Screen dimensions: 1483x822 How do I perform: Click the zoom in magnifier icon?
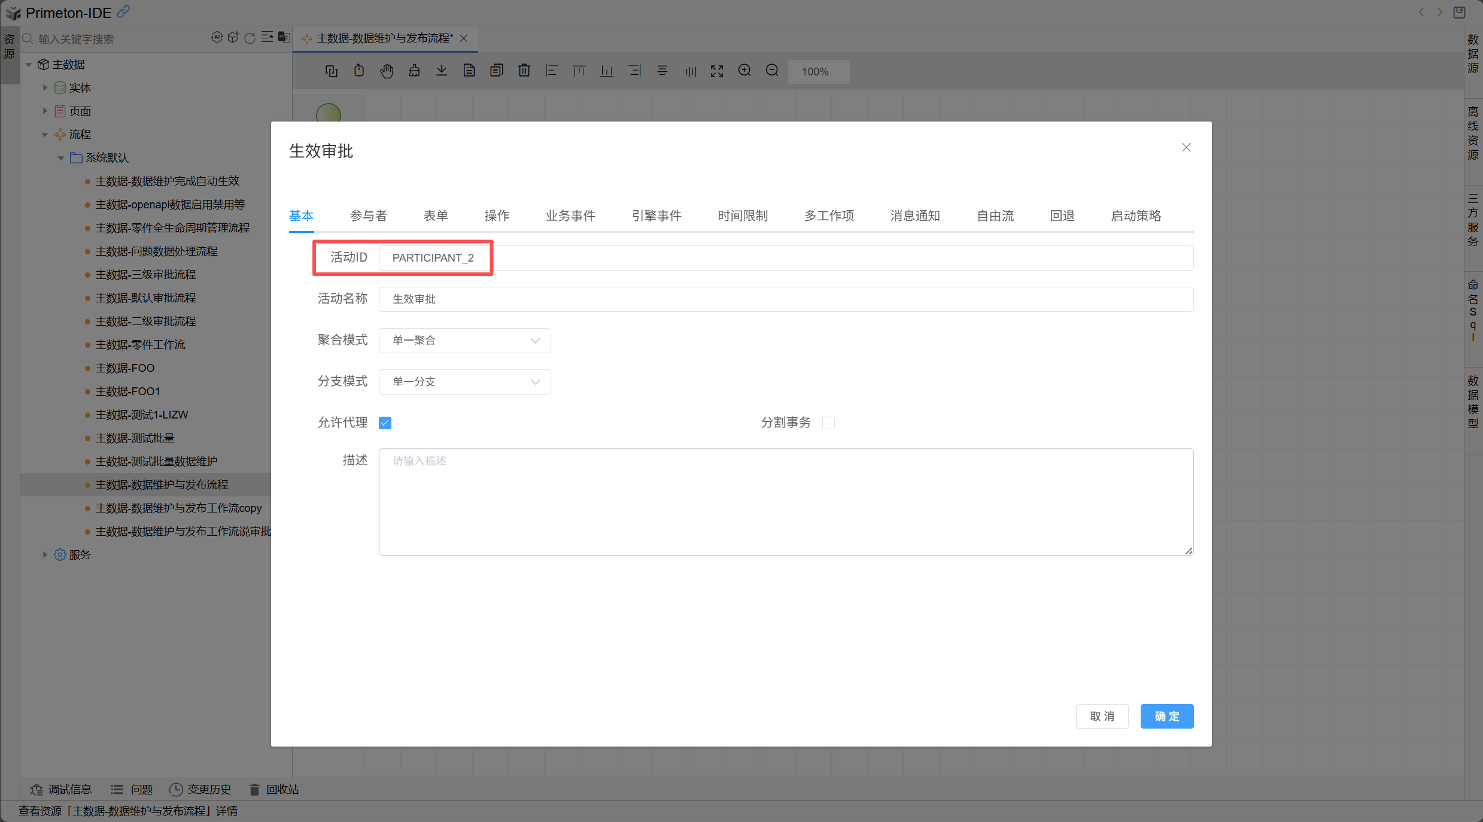coord(744,71)
